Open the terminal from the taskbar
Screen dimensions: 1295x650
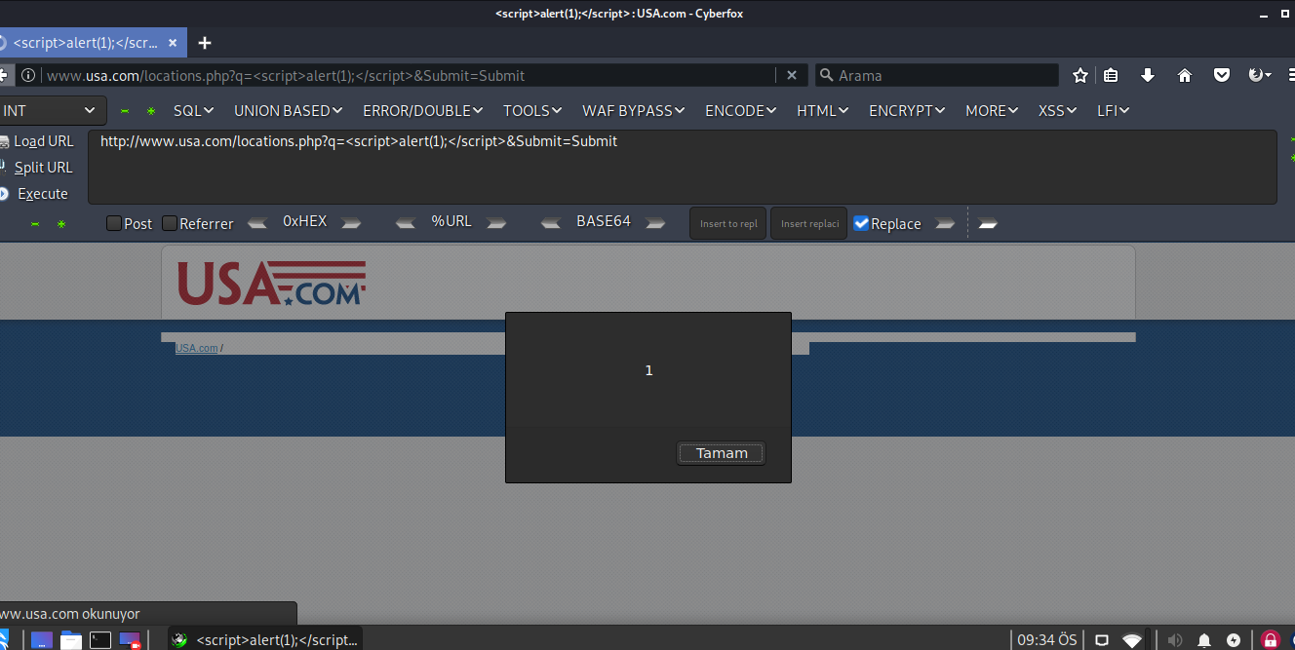100,640
